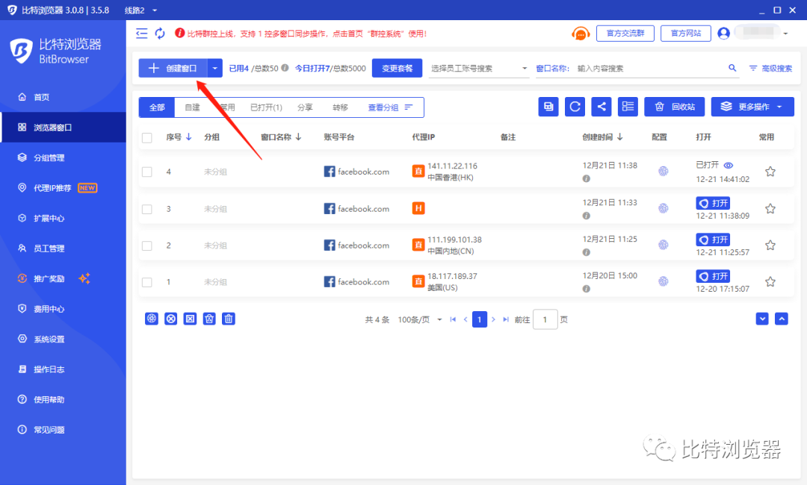Open the column settings list icon in toolbar
This screenshot has height=485, width=807.
(x=628, y=107)
